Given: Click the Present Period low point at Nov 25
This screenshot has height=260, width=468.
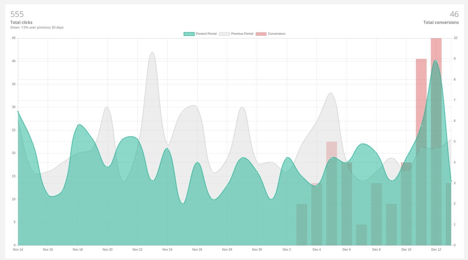Looking at the screenshot, I should (182, 204).
